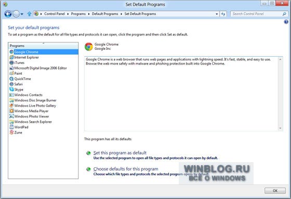Click the green arrow beside Set this program as default

tap(88, 153)
